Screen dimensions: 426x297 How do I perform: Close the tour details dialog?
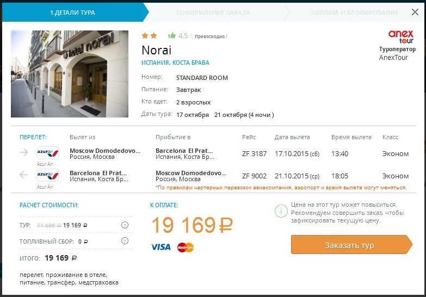click(415, 11)
